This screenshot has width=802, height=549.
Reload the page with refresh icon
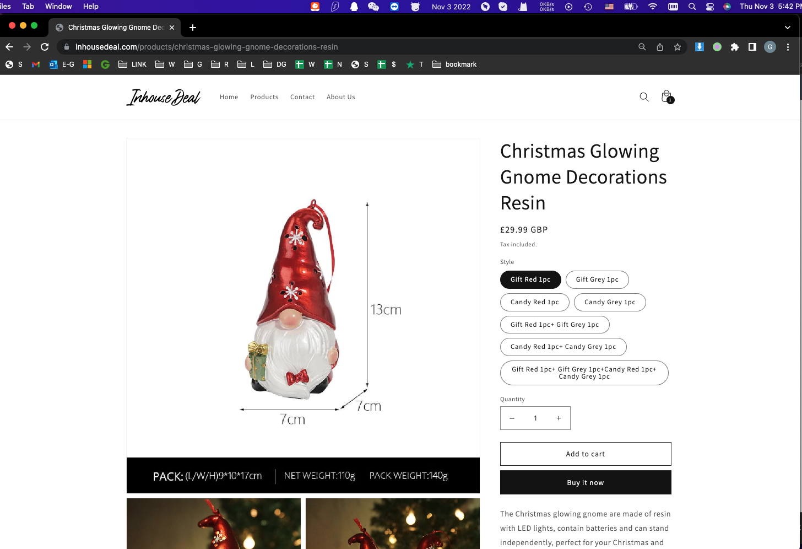pyautogui.click(x=45, y=47)
